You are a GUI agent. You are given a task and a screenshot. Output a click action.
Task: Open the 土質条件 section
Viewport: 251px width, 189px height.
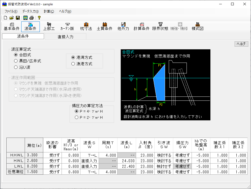[x=105, y=27]
